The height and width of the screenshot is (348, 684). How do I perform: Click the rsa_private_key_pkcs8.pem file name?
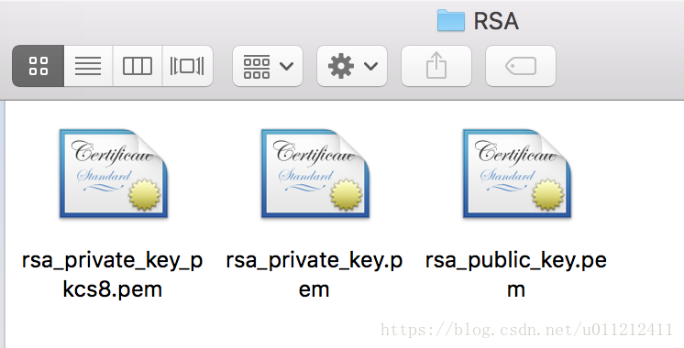[113, 275]
